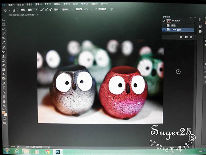Select the Eyedropper tool
This screenshot has height=155, width=206.
[x=4, y=42]
